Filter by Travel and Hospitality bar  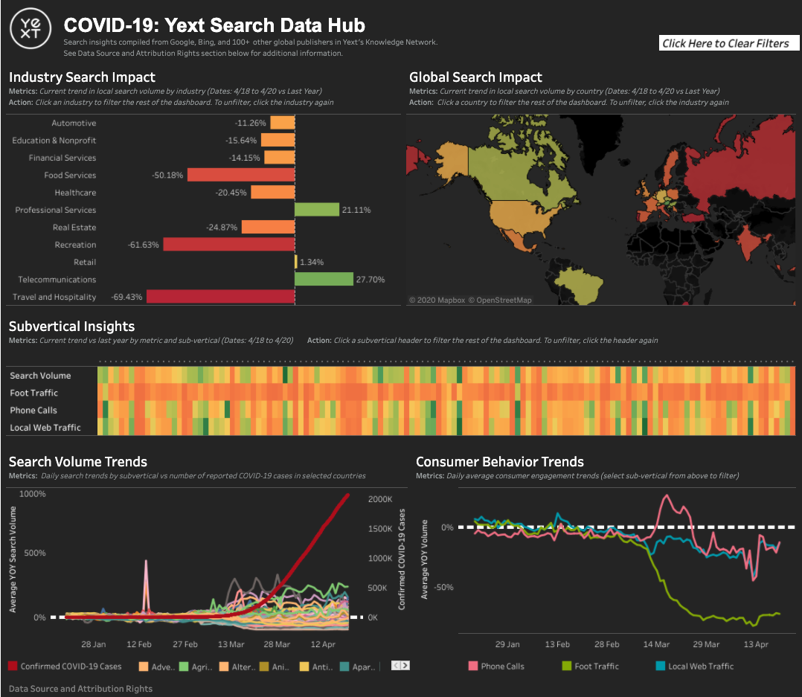tap(220, 297)
